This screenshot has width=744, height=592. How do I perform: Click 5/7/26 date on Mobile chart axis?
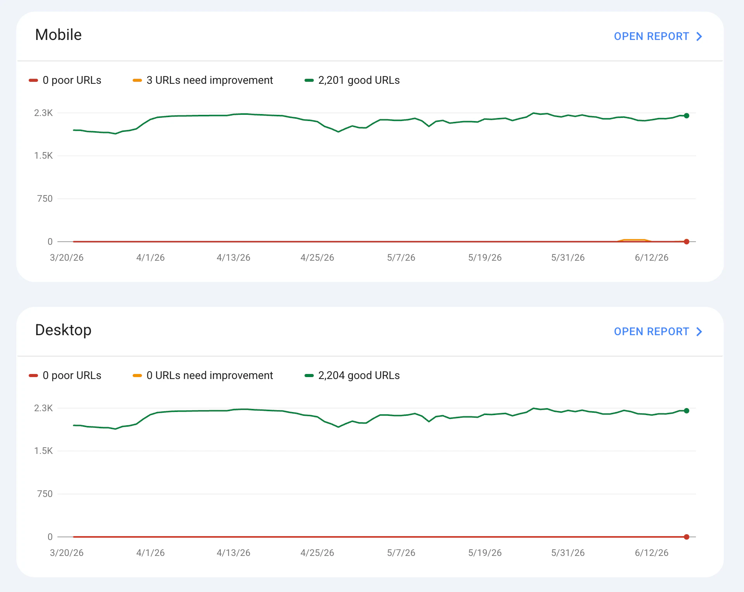tap(401, 258)
